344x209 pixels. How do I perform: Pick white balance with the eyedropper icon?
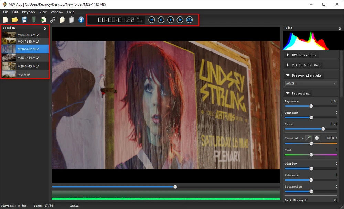point(309,138)
